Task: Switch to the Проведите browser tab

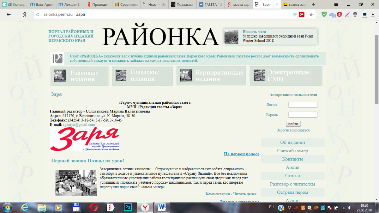Action: [98, 5]
